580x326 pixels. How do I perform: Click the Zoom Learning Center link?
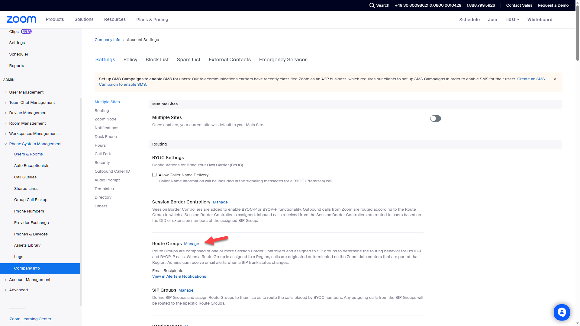[x=30, y=319]
